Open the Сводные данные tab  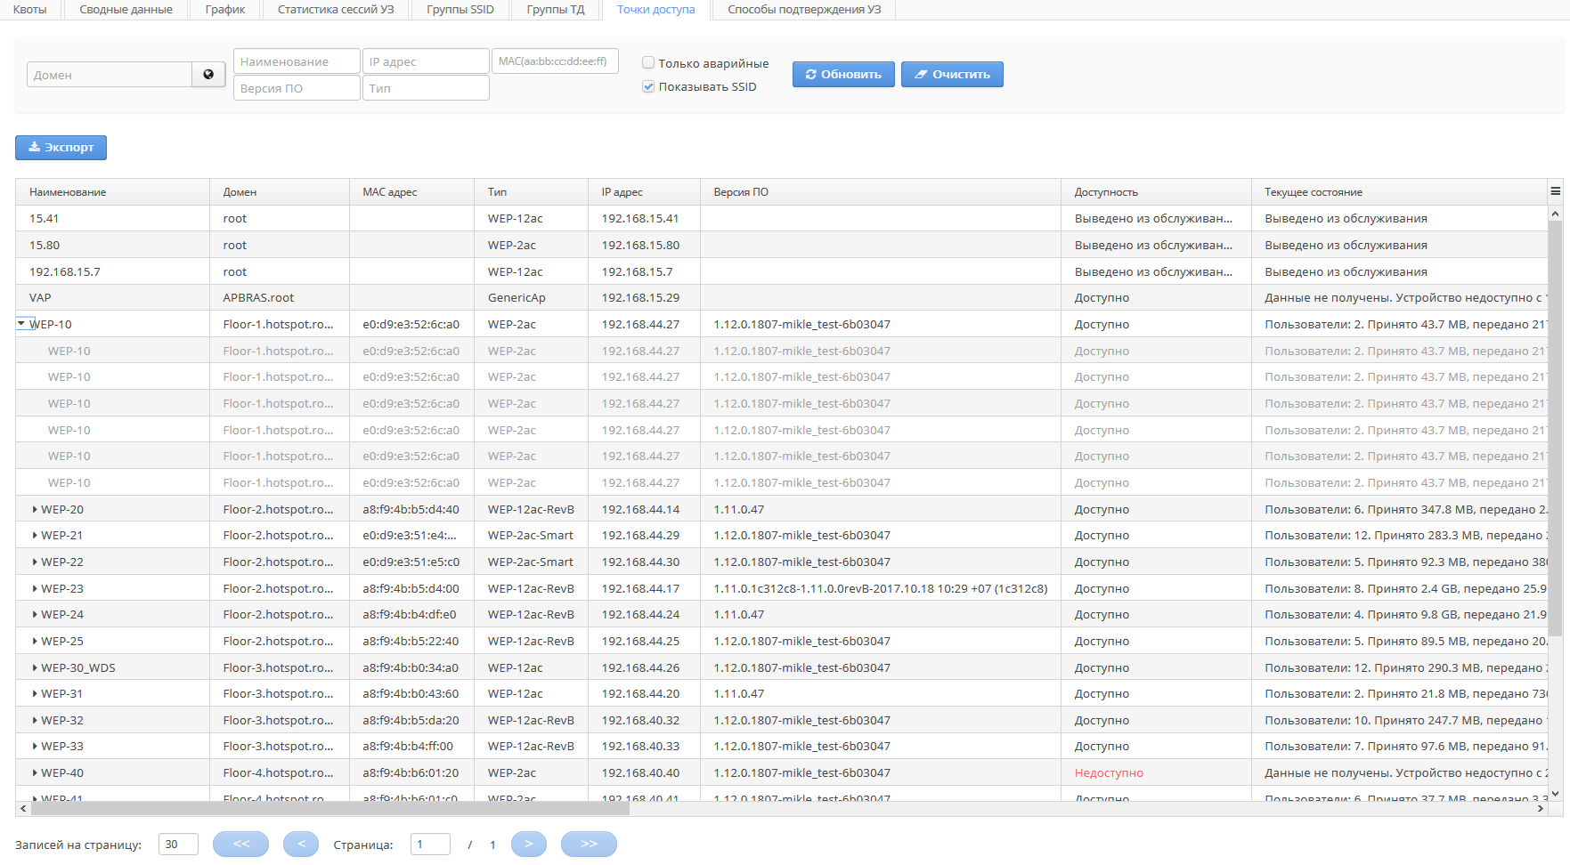coord(126,10)
